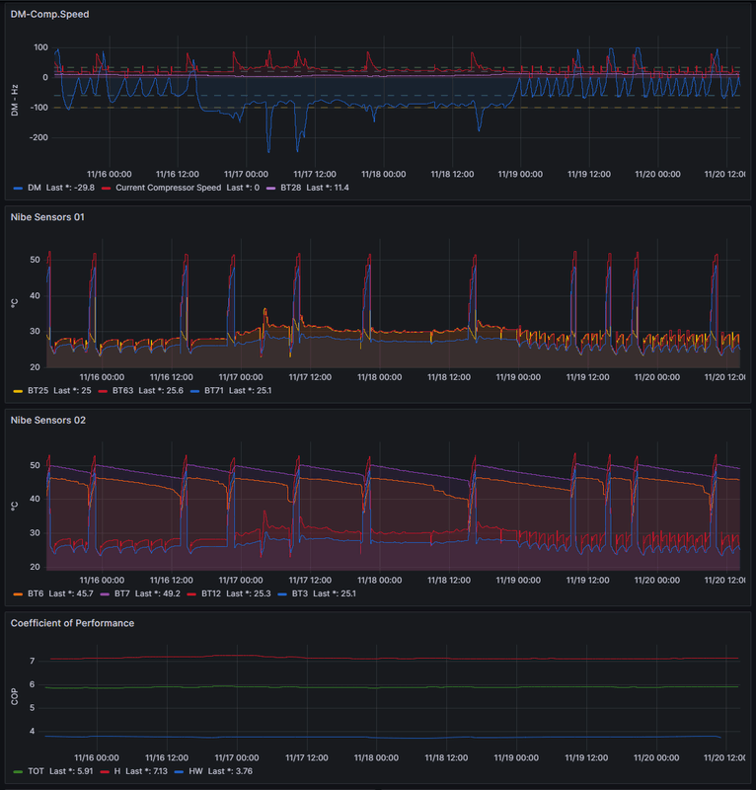Open the Coefficient of Performance panel title

tap(72, 623)
